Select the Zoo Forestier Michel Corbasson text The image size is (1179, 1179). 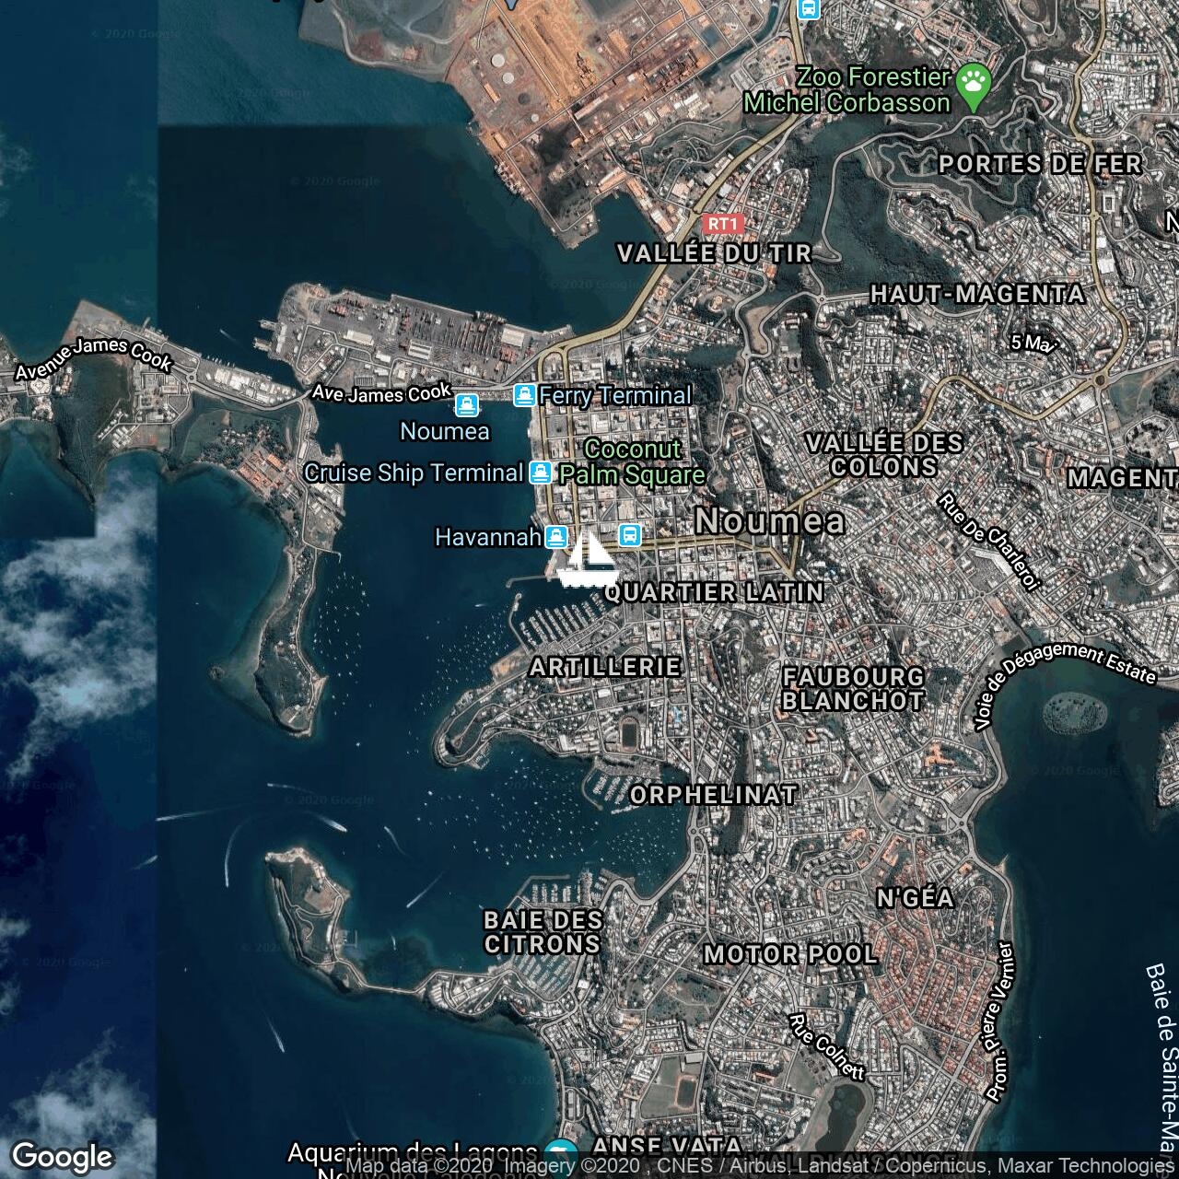click(x=846, y=90)
